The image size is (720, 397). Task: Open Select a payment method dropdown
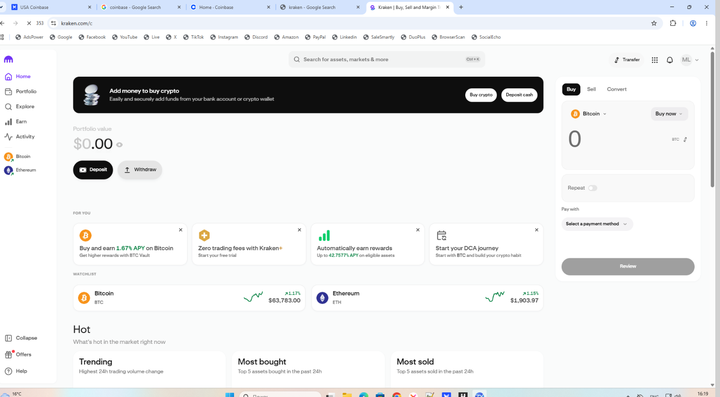click(597, 224)
